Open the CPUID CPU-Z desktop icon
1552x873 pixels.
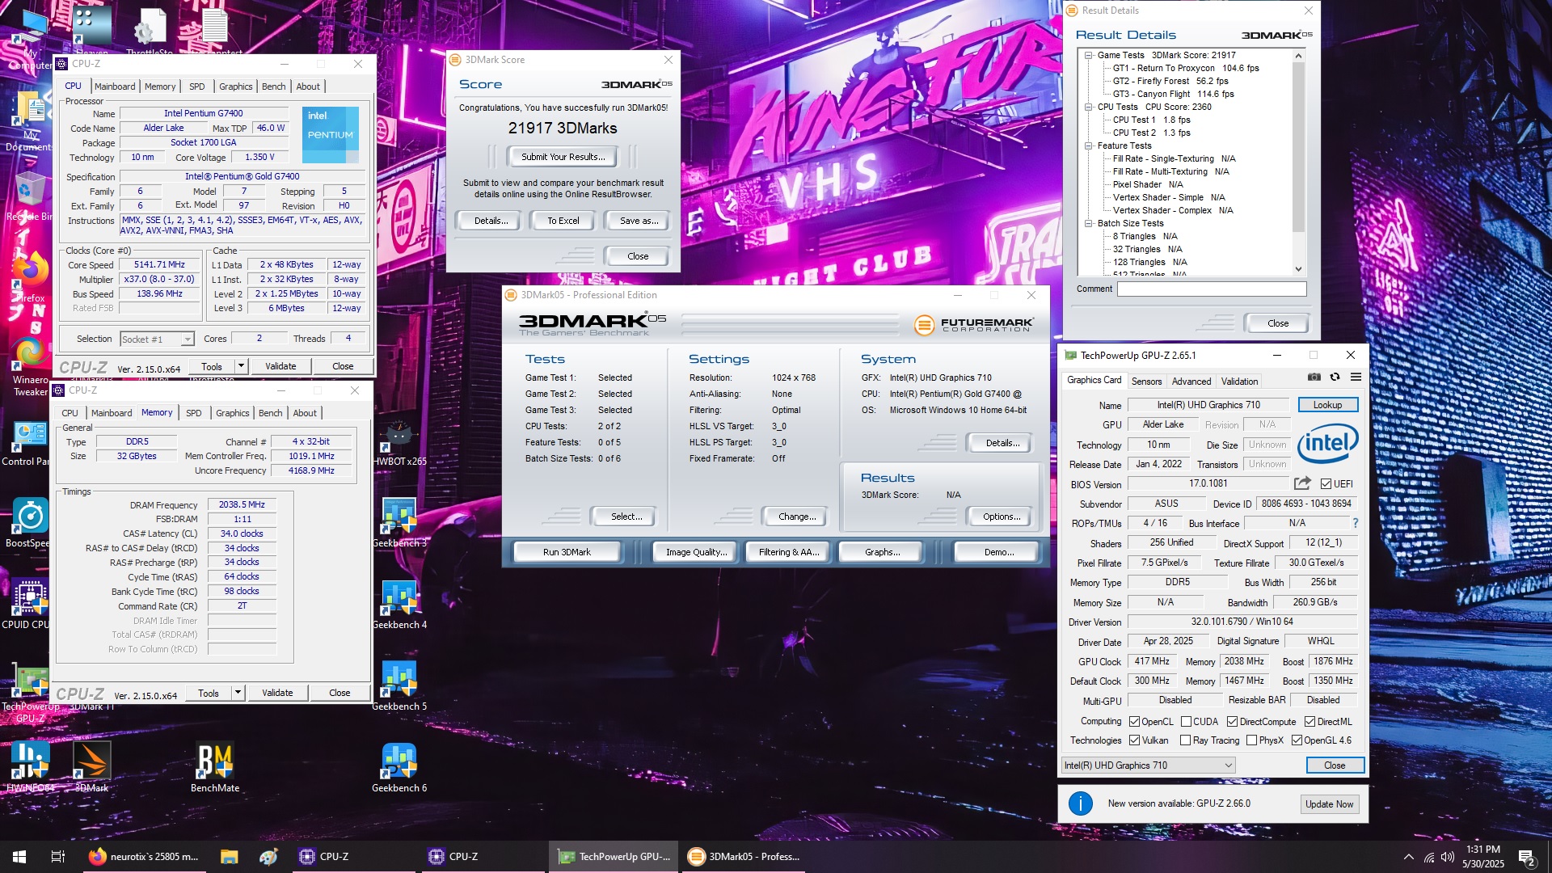[x=30, y=605]
